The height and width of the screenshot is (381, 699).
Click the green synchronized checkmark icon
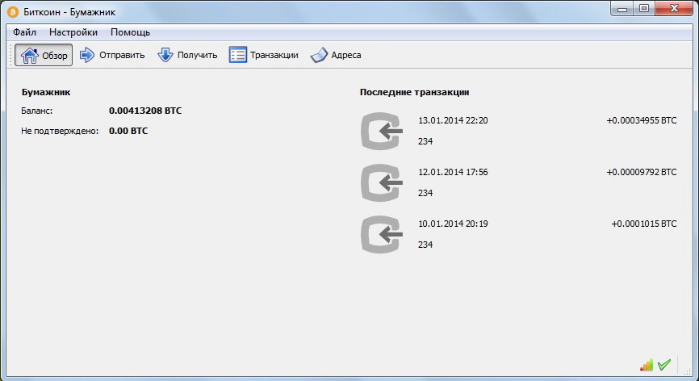pyautogui.click(x=664, y=365)
